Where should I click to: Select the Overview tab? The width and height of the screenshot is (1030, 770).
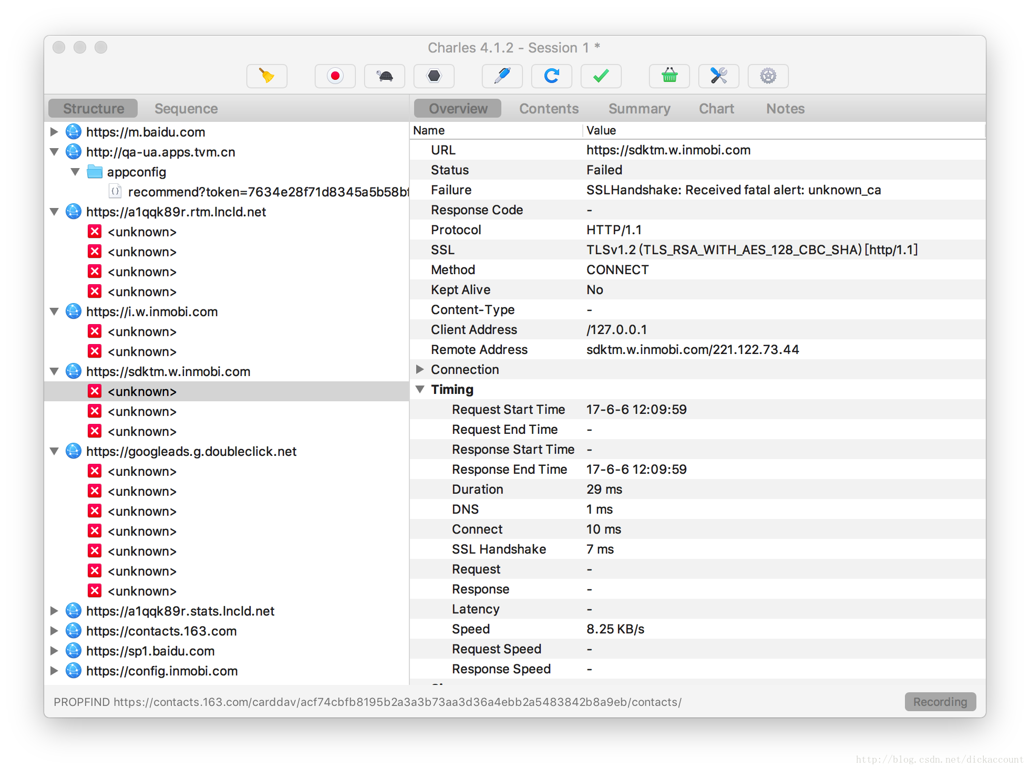click(x=459, y=108)
